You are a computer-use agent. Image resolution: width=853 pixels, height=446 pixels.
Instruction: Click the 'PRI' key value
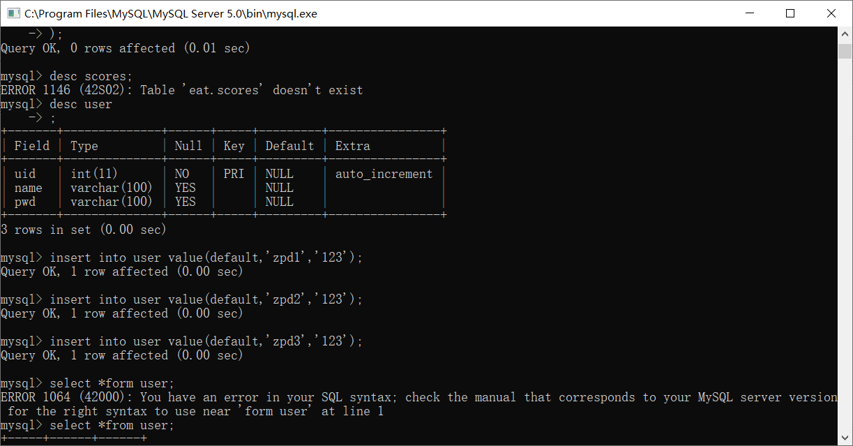(234, 174)
